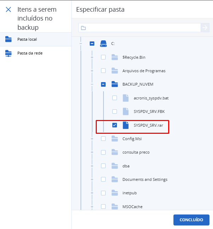Click the arrow go icon next to path field
The height and width of the screenshot is (229, 213).
point(205,28)
